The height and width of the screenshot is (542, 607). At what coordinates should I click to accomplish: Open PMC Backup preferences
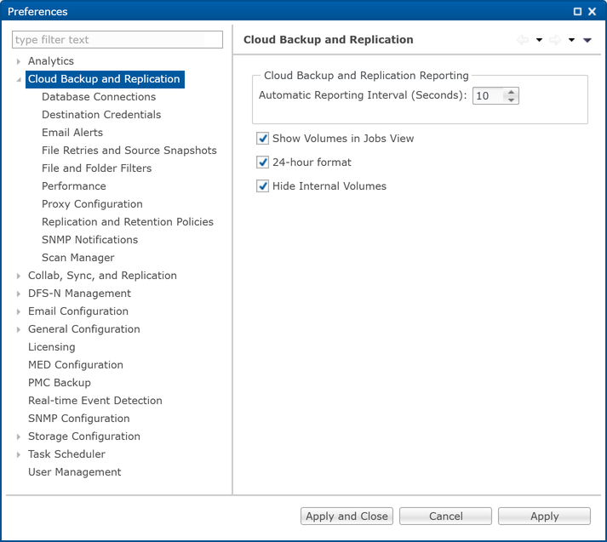pos(60,383)
